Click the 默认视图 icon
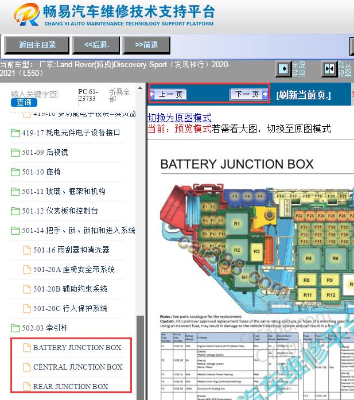 [329, 69]
